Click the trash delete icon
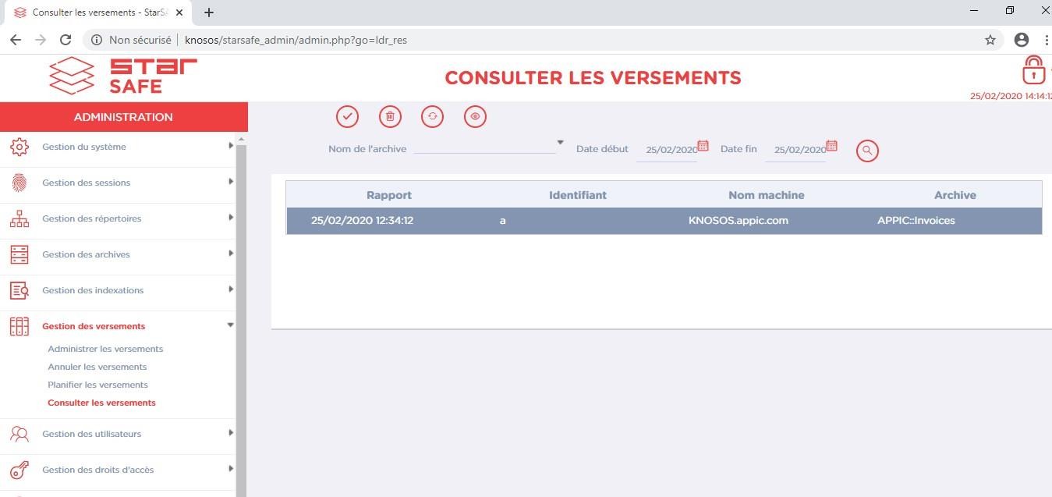This screenshot has width=1052, height=497. (x=390, y=116)
